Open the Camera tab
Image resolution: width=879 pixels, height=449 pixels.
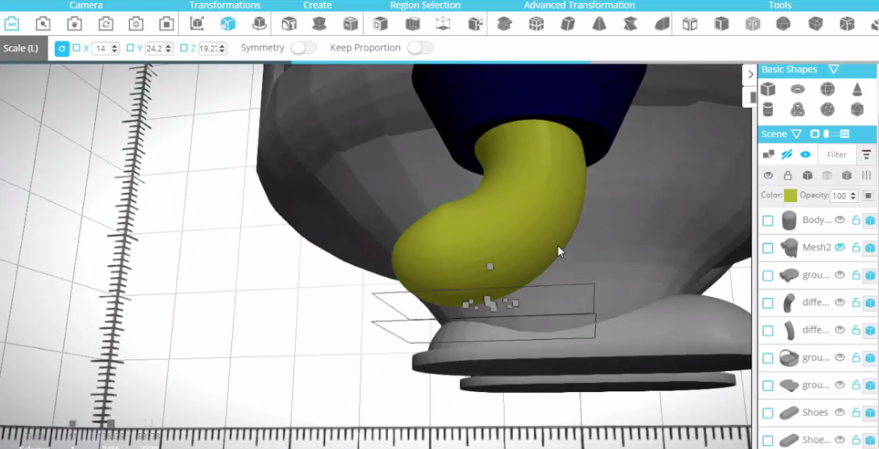pos(86,5)
